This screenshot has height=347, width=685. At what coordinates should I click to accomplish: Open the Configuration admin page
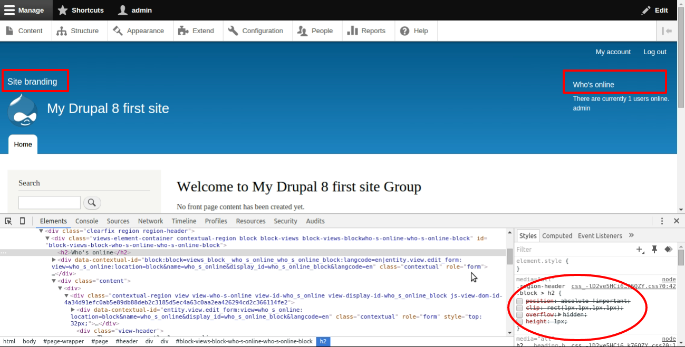click(257, 31)
